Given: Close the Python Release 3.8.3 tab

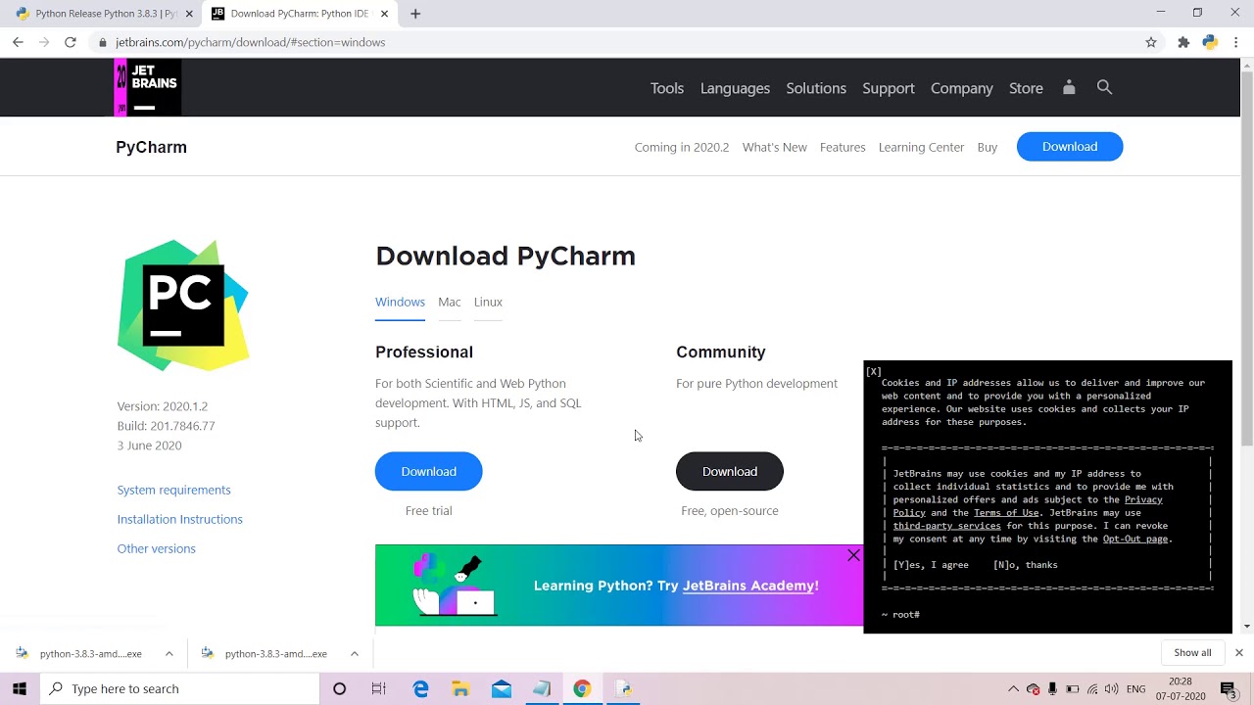Looking at the screenshot, I should (x=189, y=14).
